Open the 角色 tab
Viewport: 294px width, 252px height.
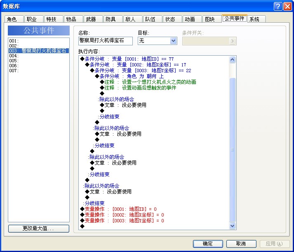point(14,19)
